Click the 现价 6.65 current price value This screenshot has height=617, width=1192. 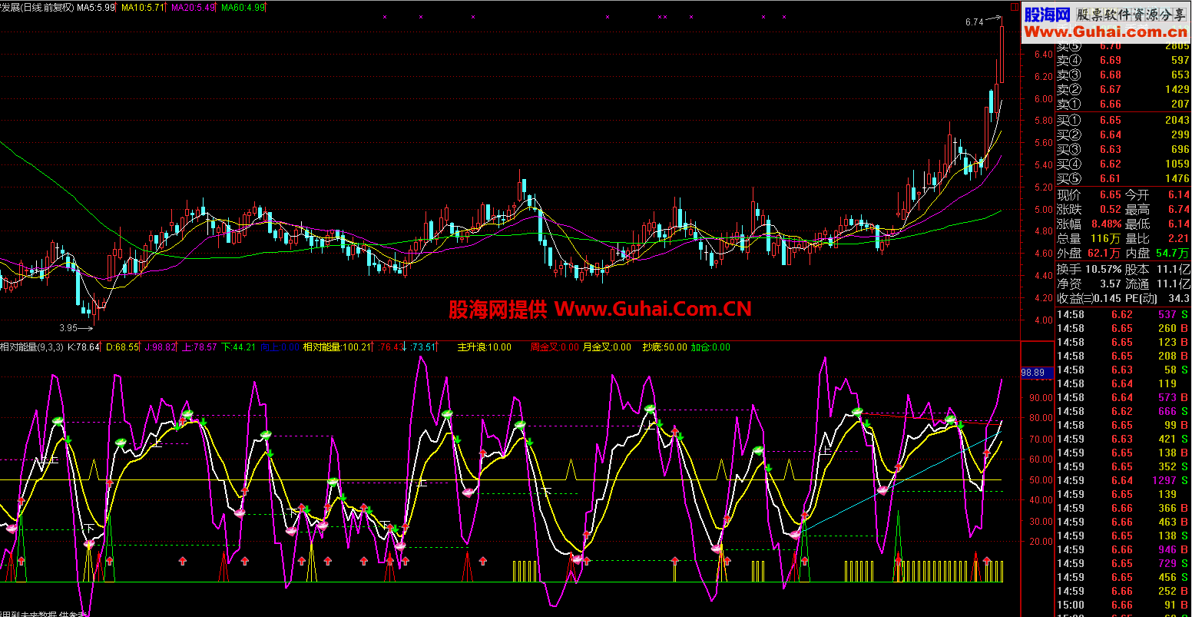(1111, 195)
